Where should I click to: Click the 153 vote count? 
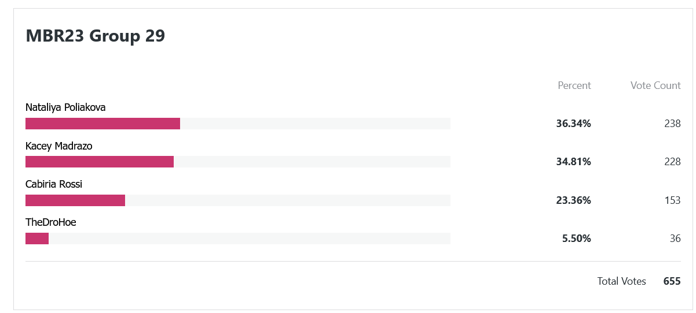[672, 200]
